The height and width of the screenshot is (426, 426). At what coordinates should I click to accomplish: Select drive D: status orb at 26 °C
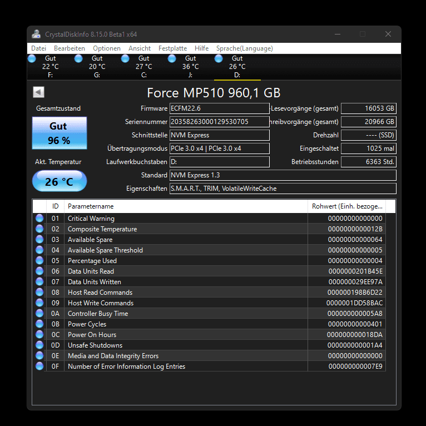[219, 58]
